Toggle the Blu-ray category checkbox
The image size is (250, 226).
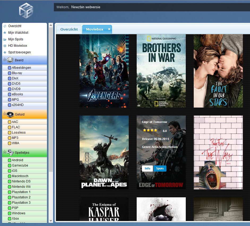[x=10, y=73]
